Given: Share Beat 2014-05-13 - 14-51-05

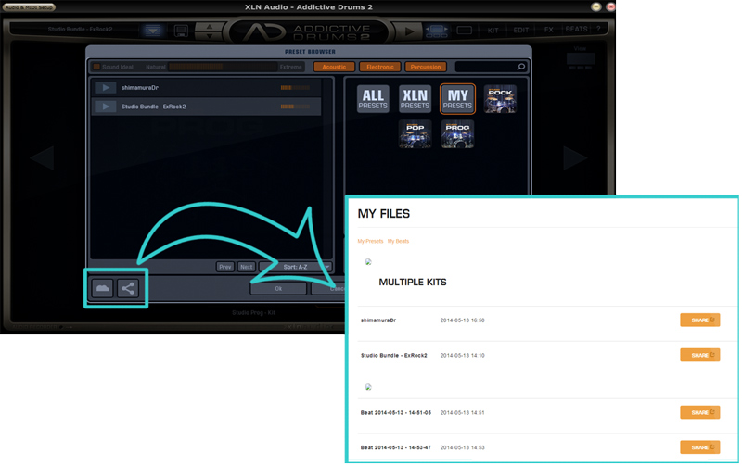Looking at the screenshot, I should pyautogui.click(x=700, y=412).
